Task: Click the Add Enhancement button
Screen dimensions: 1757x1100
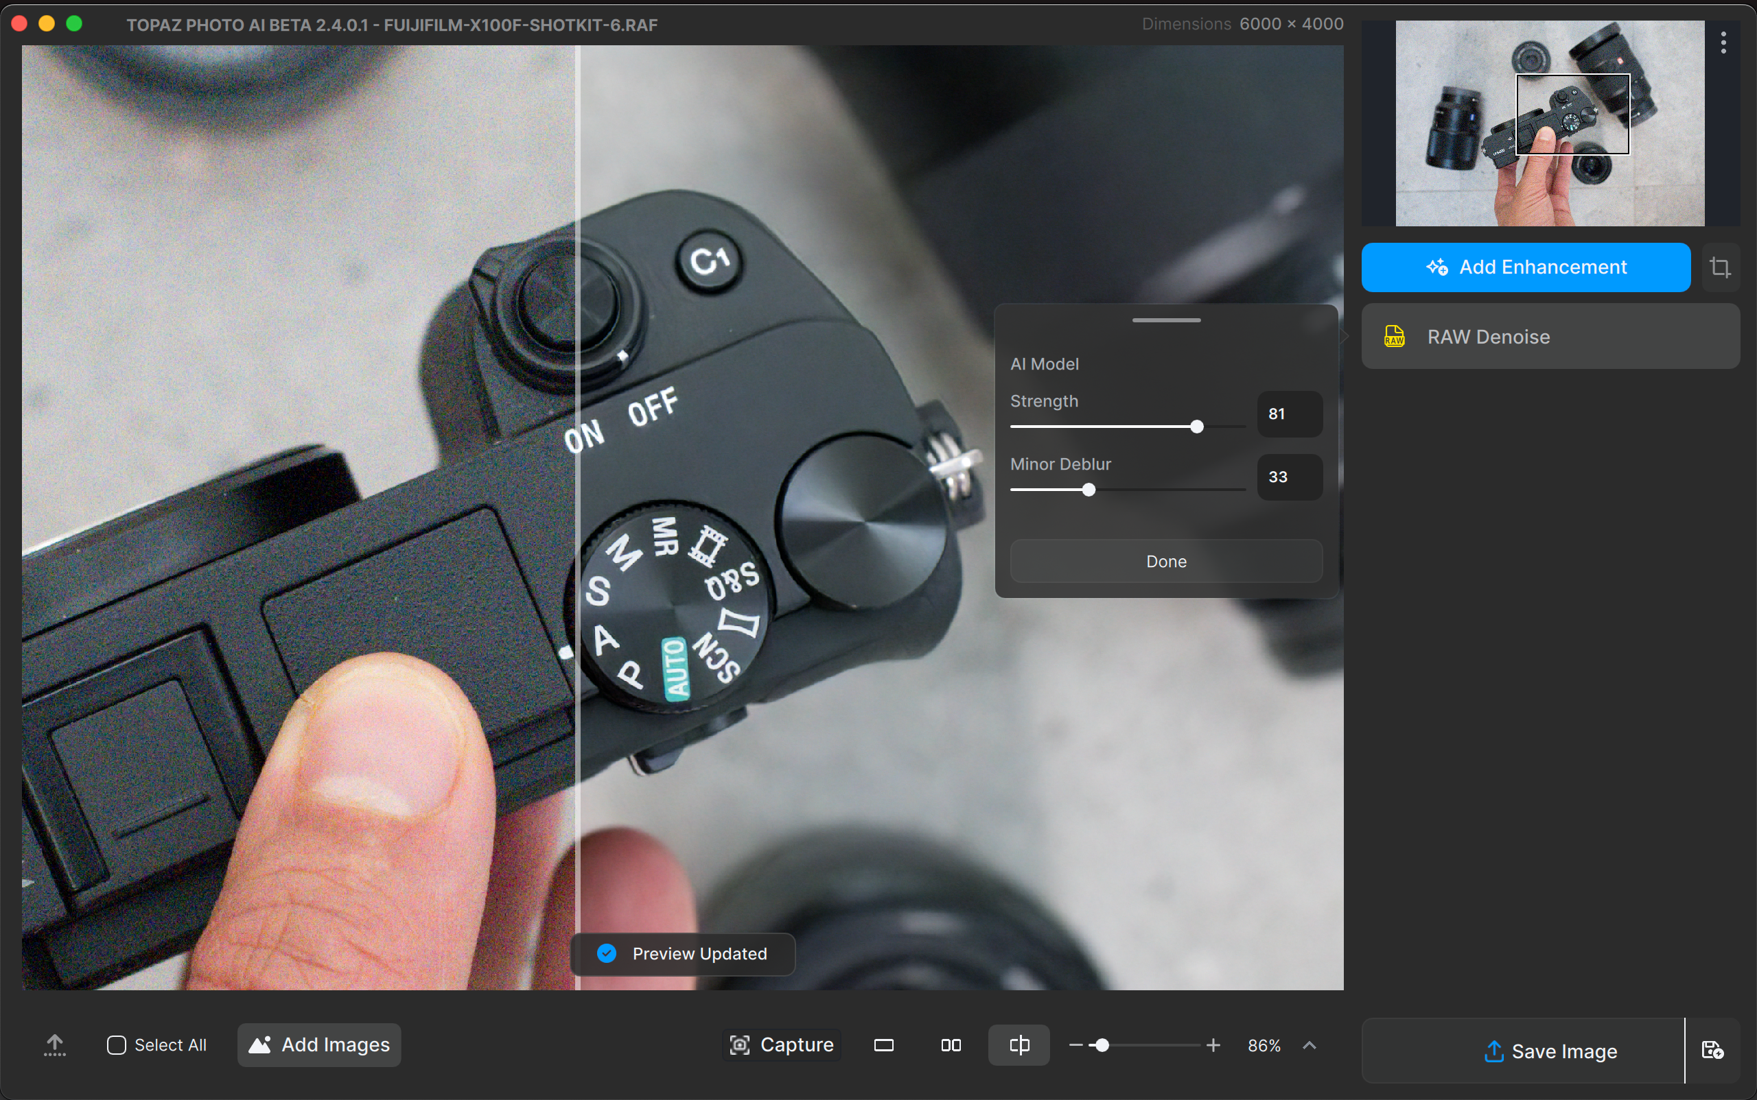Action: pos(1526,267)
